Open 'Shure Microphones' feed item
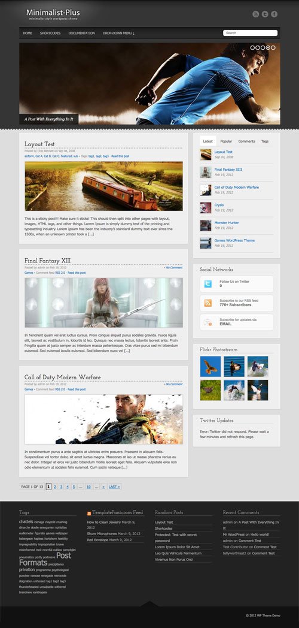This screenshot has height=628, width=299. tap(102, 533)
